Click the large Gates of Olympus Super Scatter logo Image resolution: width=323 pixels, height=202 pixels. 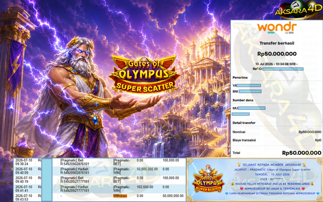(x=145, y=75)
